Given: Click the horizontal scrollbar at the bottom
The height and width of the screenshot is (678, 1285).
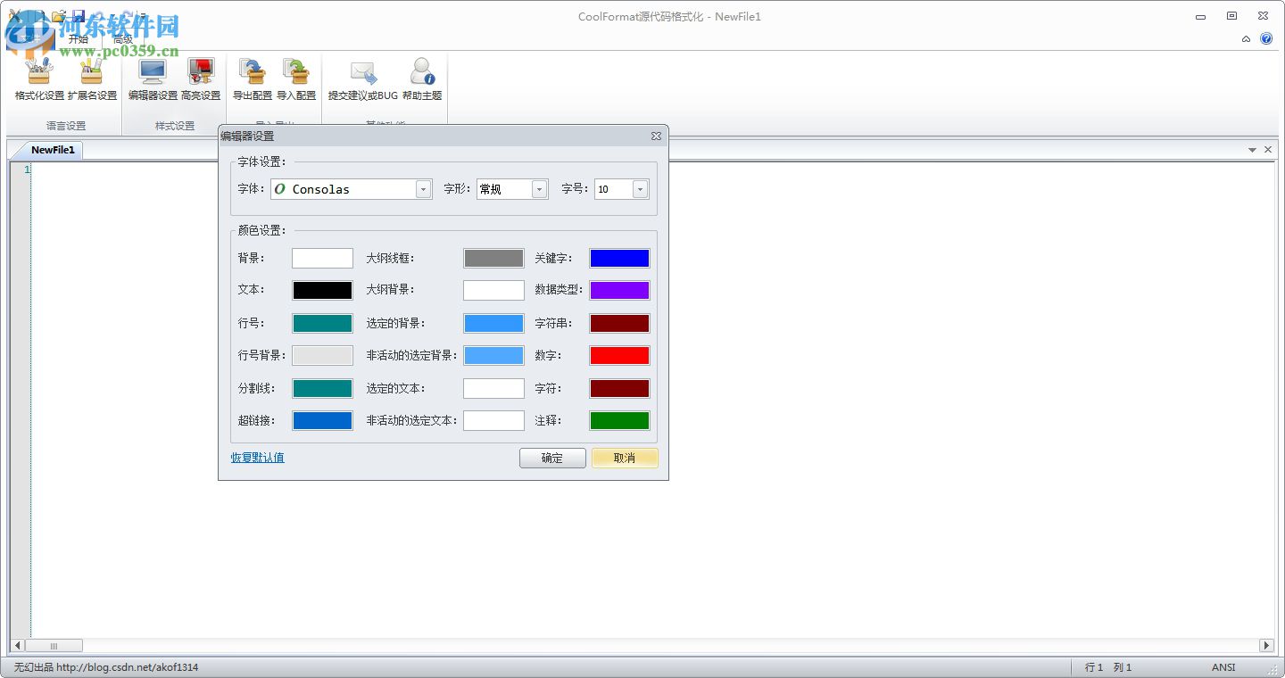Looking at the screenshot, I should tap(54, 645).
